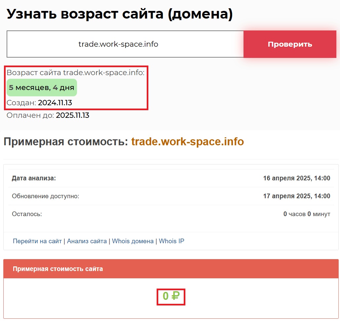Screen dimensions: 340x321
Task: Click the Обновление доступно label
Action: [x=46, y=196]
